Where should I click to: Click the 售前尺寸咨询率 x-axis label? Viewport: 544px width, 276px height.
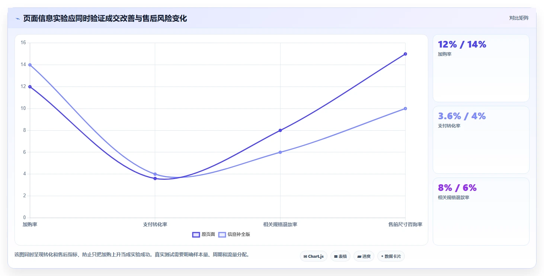click(x=405, y=224)
